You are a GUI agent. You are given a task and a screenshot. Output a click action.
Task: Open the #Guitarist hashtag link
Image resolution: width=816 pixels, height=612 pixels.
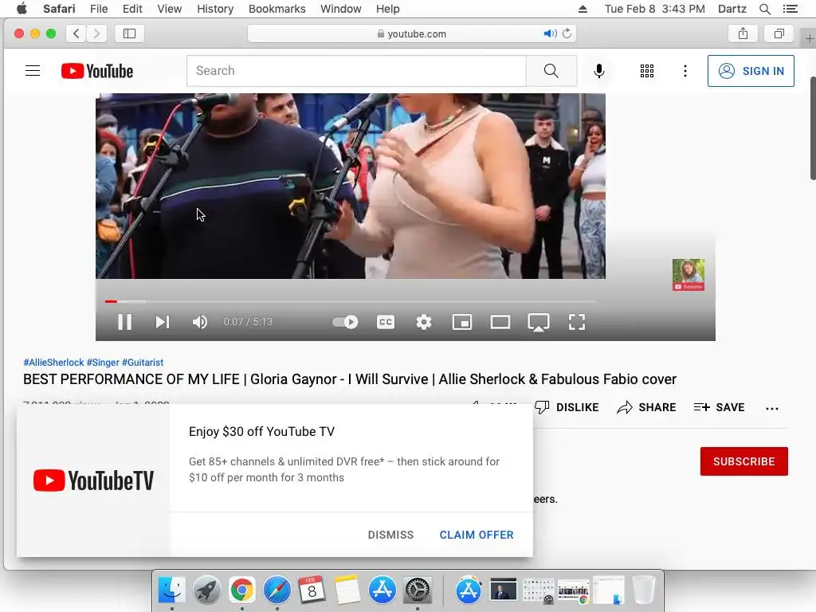point(143,363)
